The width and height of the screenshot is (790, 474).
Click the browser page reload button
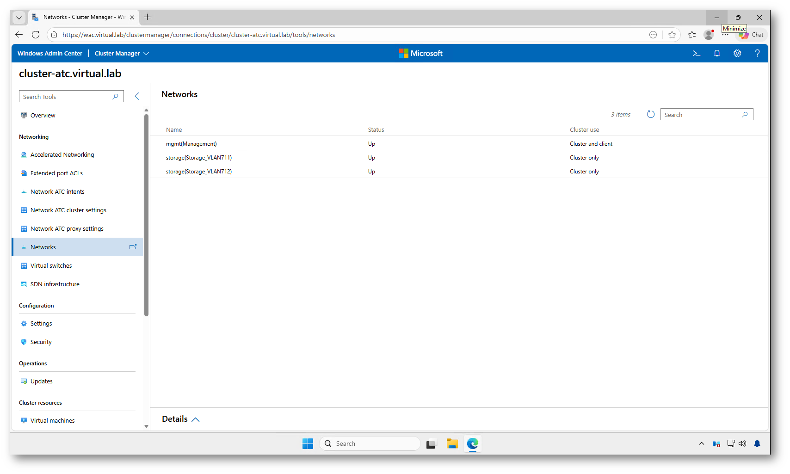click(36, 35)
